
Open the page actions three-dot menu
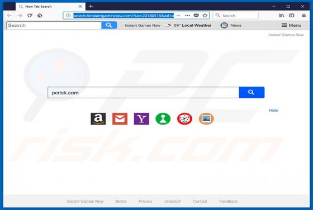coord(187,15)
